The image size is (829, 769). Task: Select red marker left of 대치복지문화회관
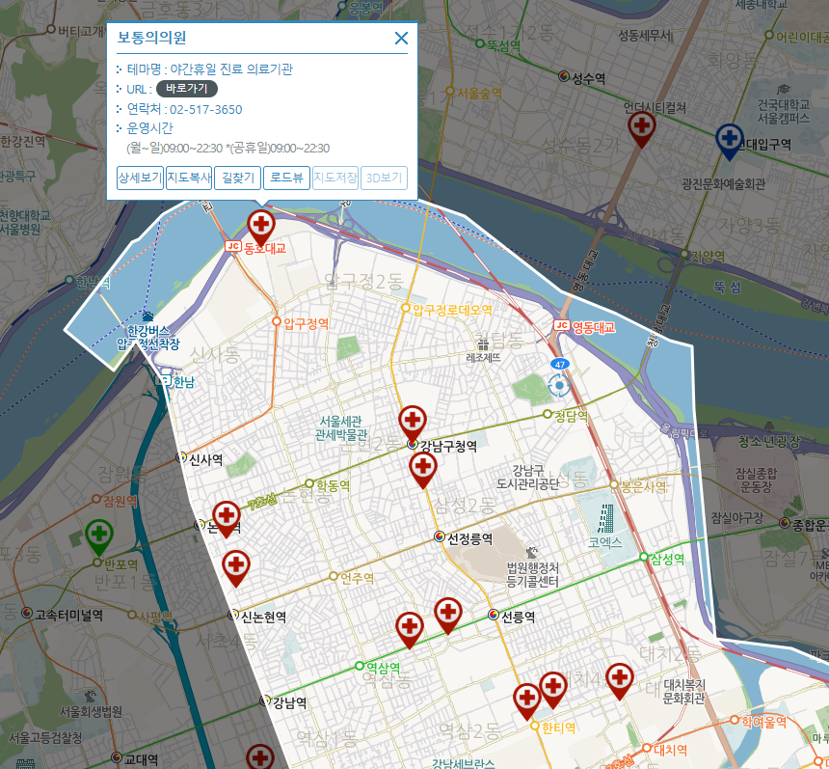click(620, 679)
